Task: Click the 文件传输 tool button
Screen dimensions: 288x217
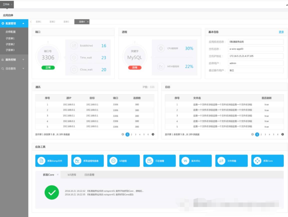Action: coord(231,161)
